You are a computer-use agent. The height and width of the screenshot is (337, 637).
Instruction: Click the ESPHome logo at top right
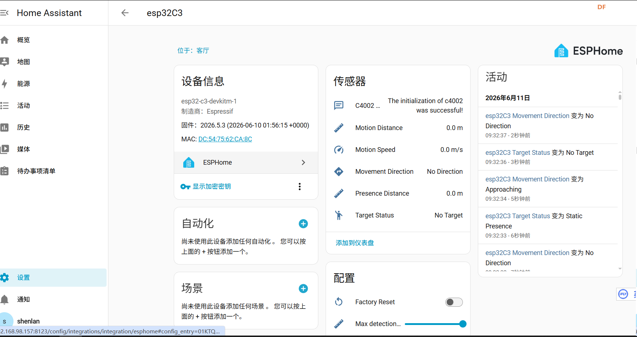[x=588, y=51]
